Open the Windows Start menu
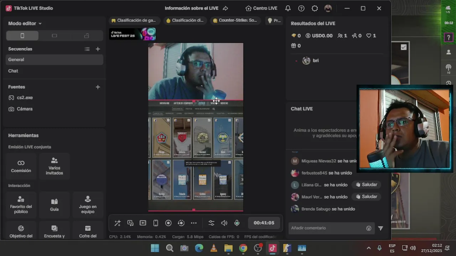 pos(155,248)
